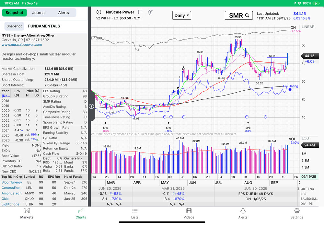Toggle LOG volume scale
324x225 pixels.
305,138
